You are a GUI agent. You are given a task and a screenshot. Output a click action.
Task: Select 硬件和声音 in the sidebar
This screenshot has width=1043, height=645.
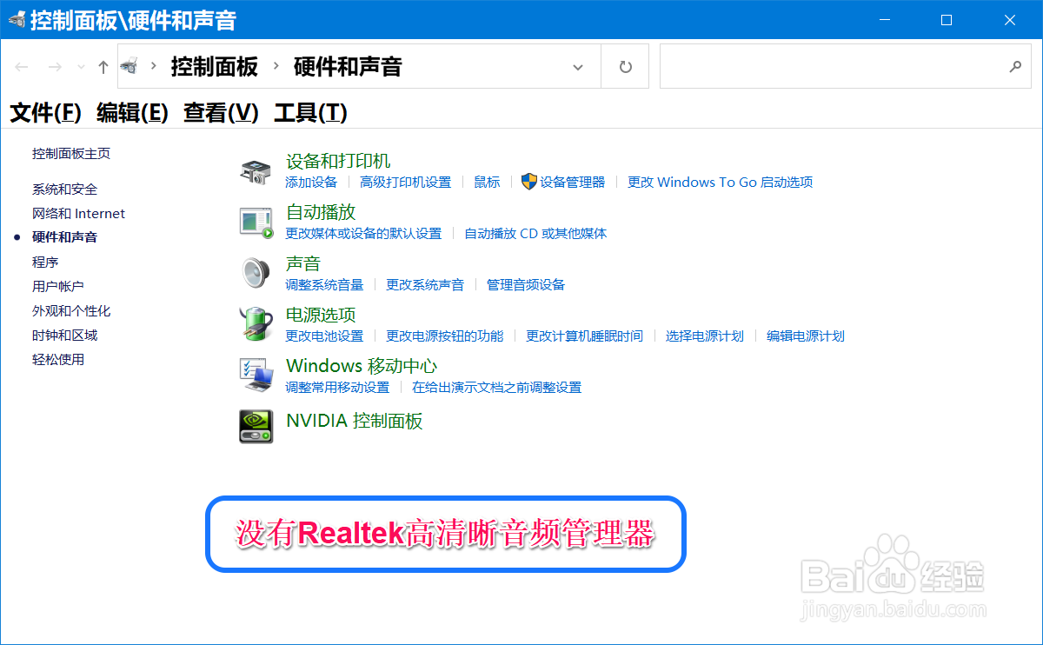point(64,237)
